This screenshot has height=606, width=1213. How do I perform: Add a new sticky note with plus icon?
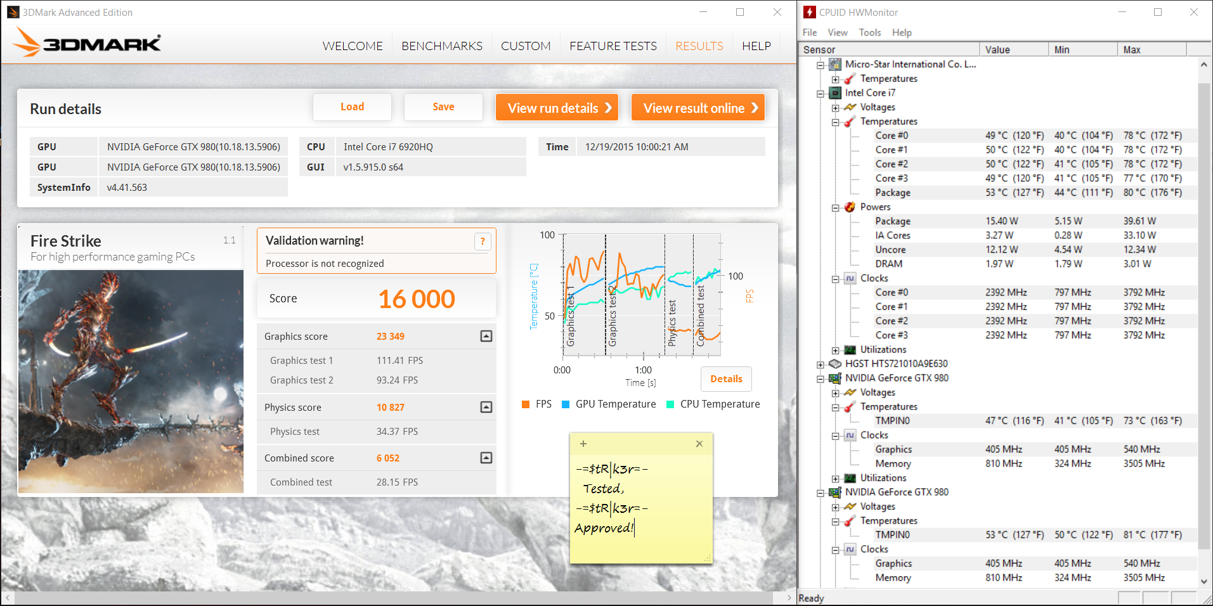coord(583,444)
